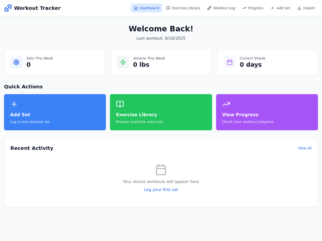Switch to Progress nav item
322x241 pixels.
coord(253,8)
